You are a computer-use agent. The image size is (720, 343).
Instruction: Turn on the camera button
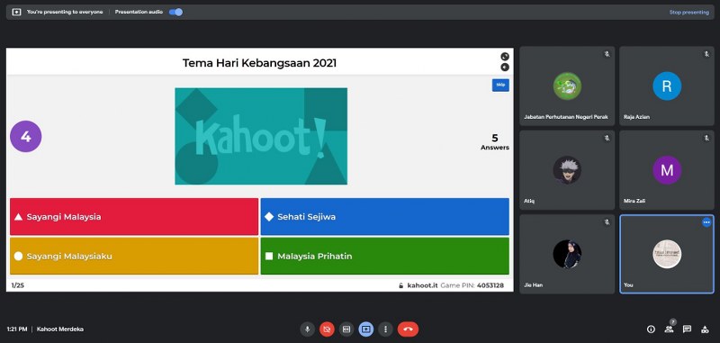pos(327,329)
